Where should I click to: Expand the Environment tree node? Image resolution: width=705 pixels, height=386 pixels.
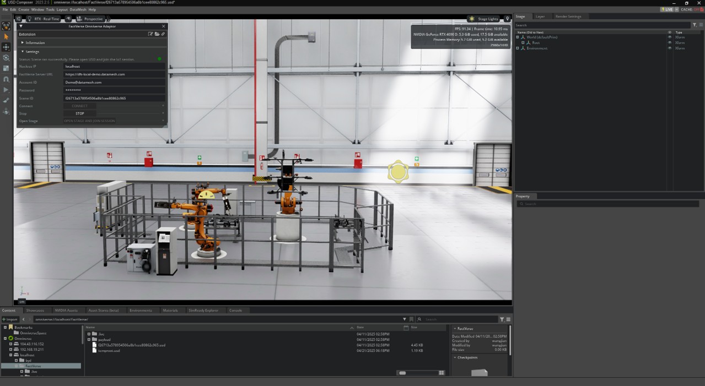click(518, 48)
